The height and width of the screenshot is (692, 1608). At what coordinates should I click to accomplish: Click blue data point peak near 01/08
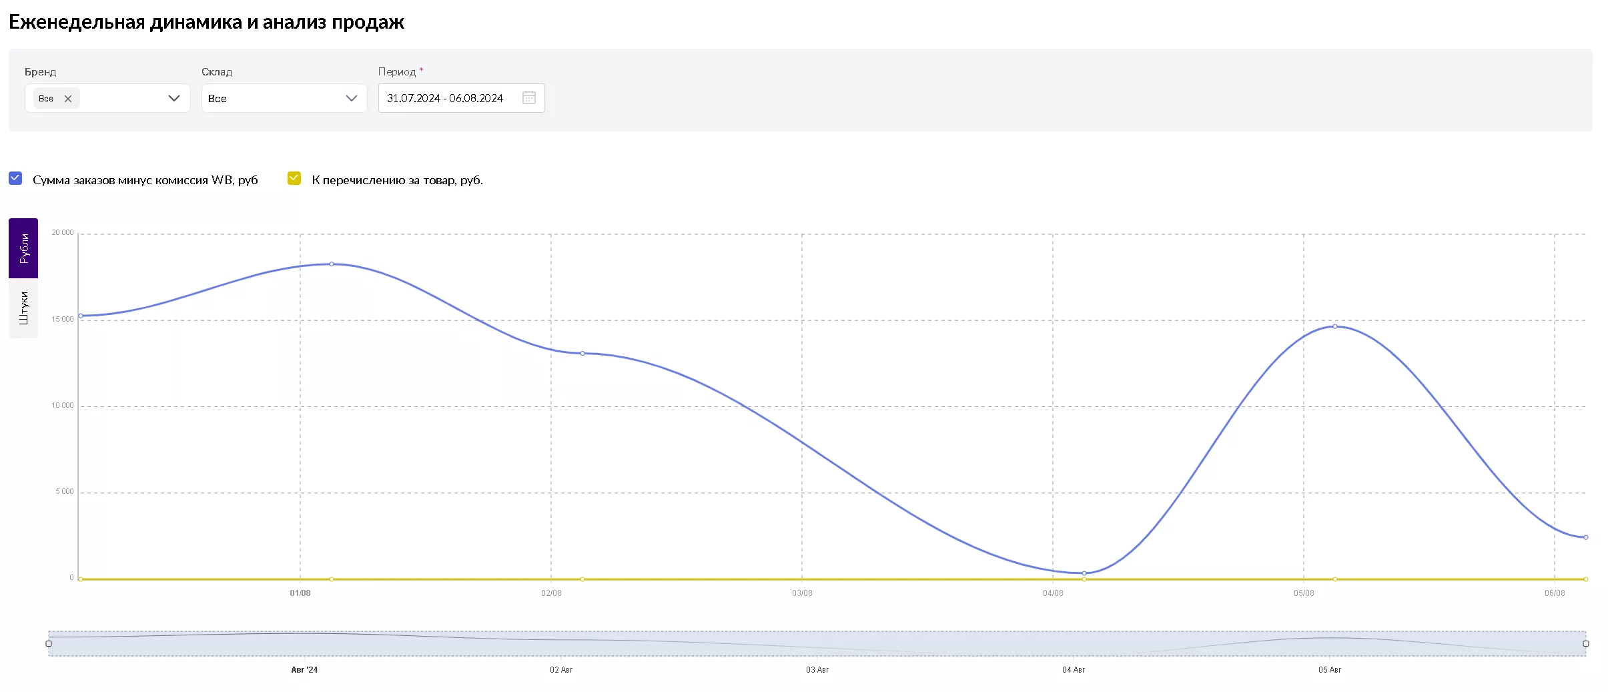click(x=332, y=264)
